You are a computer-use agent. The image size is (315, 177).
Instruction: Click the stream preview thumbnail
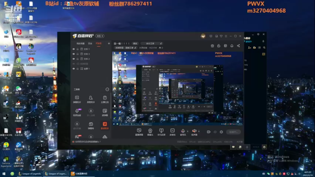pos(178,88)
